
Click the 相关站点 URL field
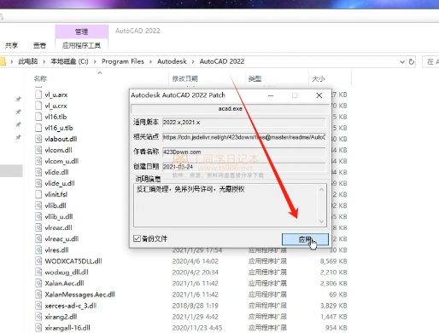244,137
